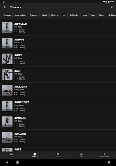This screenshot has height=166, width=116.
Task: Select the Upper body filter chip
Action: [102, 15]
